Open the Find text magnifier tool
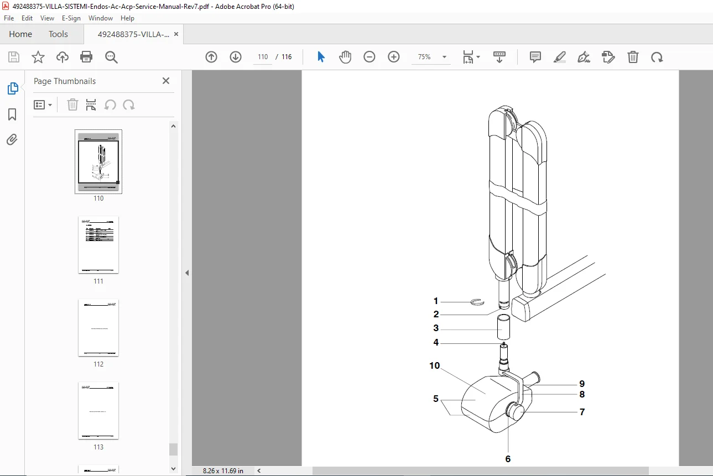 click(111, 57)
